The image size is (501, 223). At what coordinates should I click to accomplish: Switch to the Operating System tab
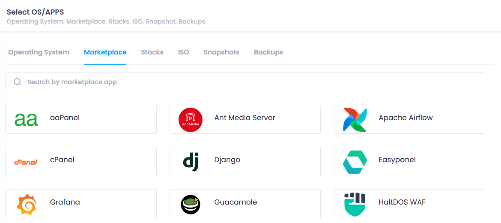39,52
